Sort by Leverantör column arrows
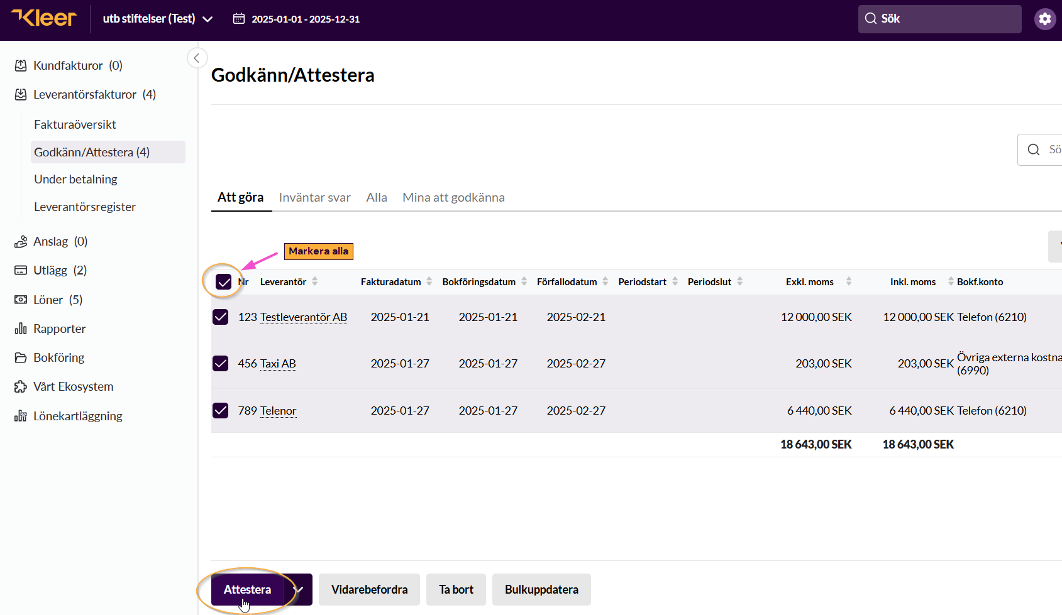 tap(314, 281)
